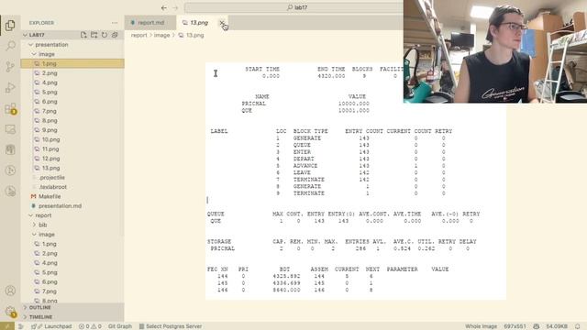Open the Explorer view in activity bar
Image resolution: width=587 pixels, height=330 pixels.
(x=10, y=26)
